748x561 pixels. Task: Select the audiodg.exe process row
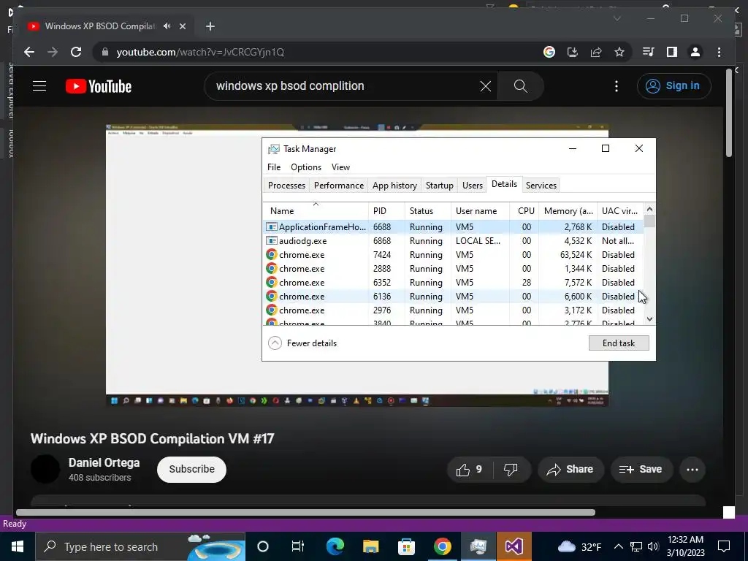pyautogui.click(x=453, y=240)
